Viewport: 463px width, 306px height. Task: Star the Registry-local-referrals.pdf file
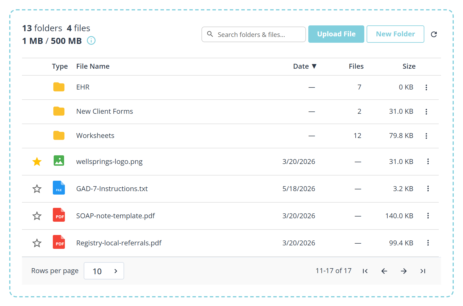(37, 243)
